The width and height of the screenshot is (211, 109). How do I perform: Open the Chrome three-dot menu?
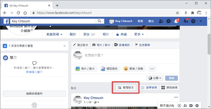pyautogui.click(x=206, y=13)
